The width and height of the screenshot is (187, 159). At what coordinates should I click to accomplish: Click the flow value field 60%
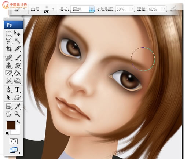[x=155, y=9]
